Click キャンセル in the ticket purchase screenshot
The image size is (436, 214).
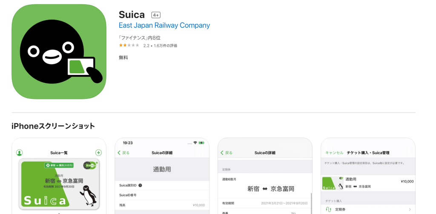tap(334, 153)
